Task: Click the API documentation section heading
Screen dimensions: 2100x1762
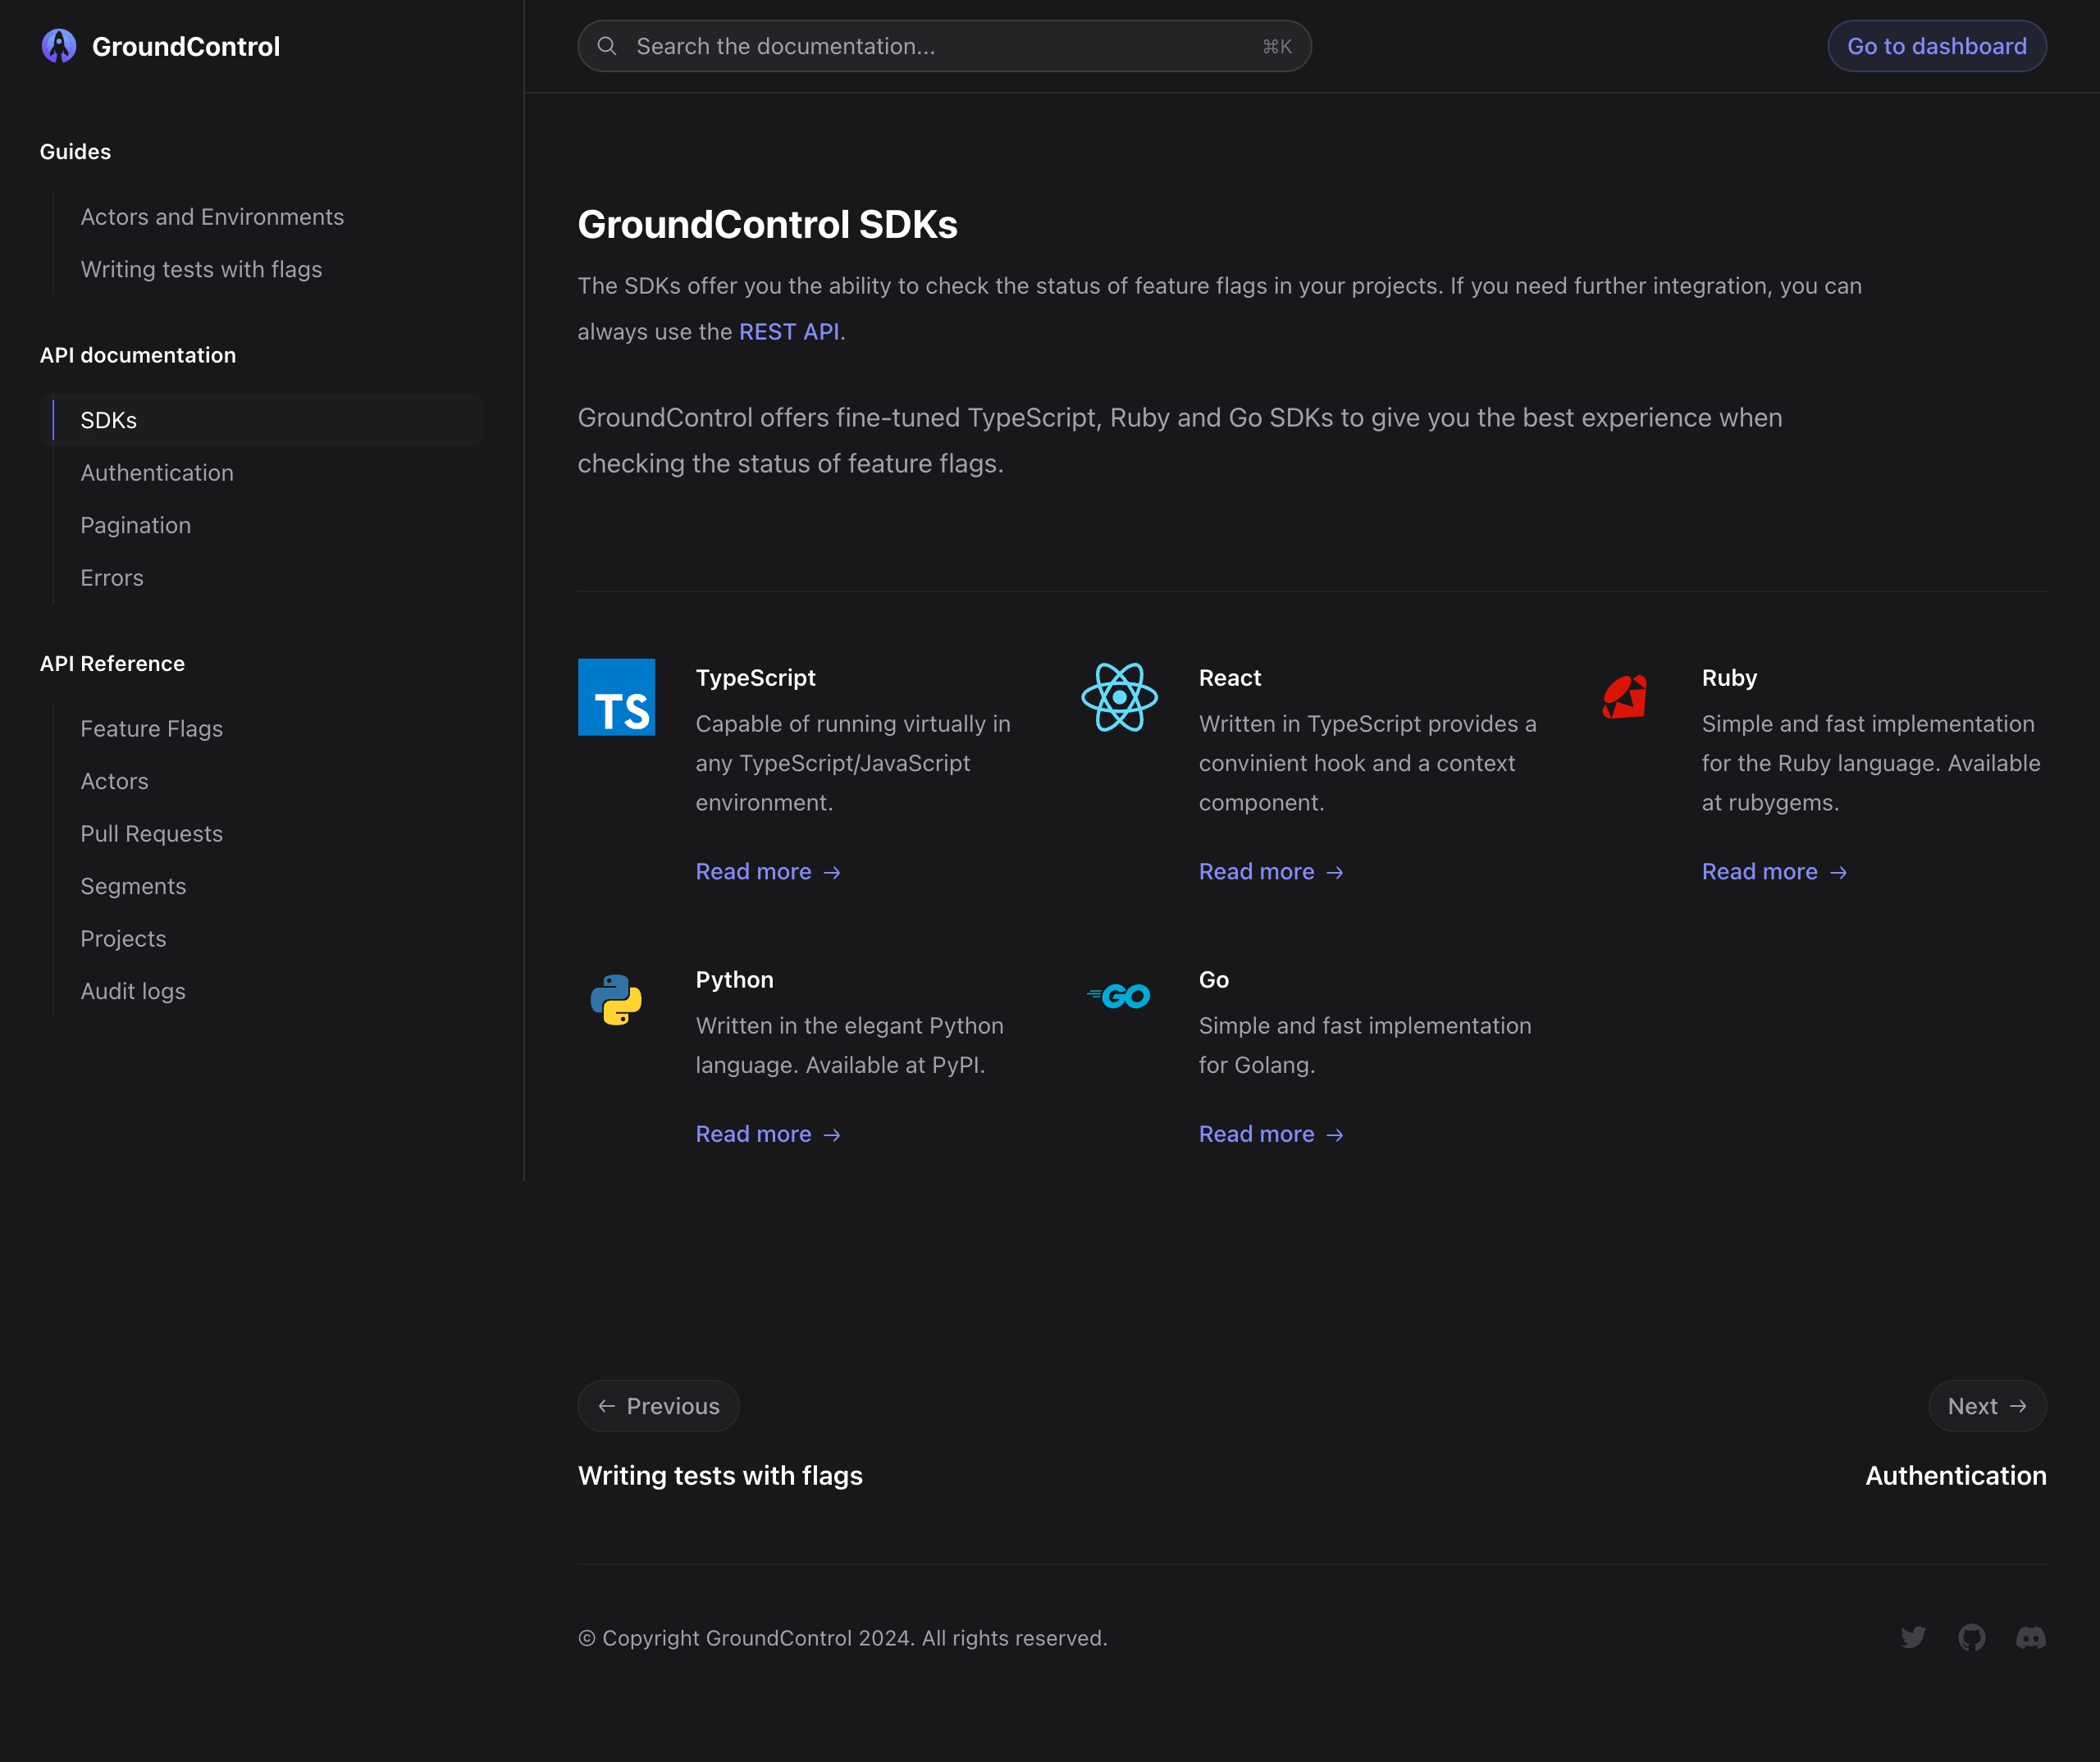Action: click(138, 355)
